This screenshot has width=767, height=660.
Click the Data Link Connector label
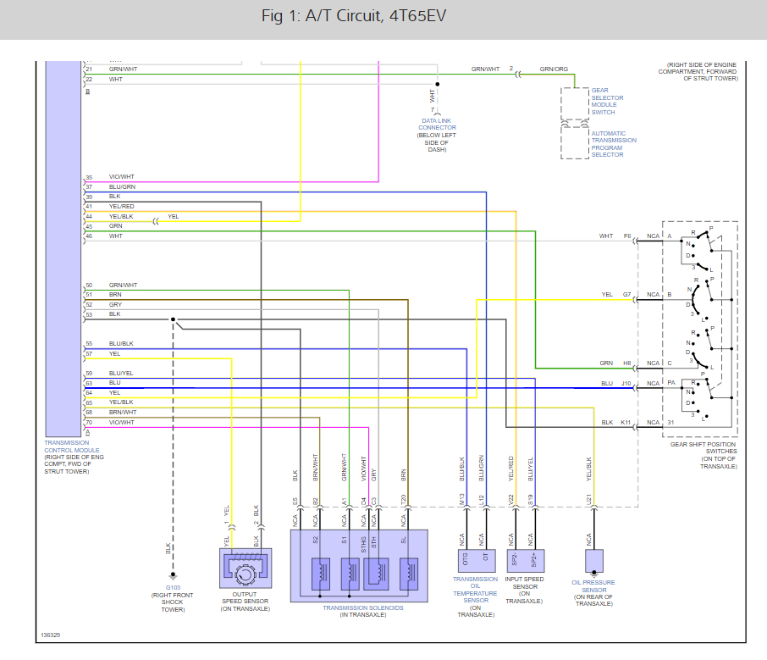pyautogui.click(x=437, y=124)
